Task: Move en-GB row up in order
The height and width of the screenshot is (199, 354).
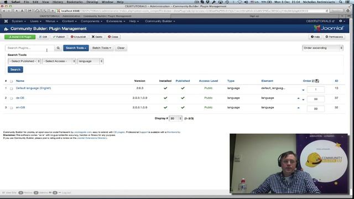Action: (x=299, y=108)
